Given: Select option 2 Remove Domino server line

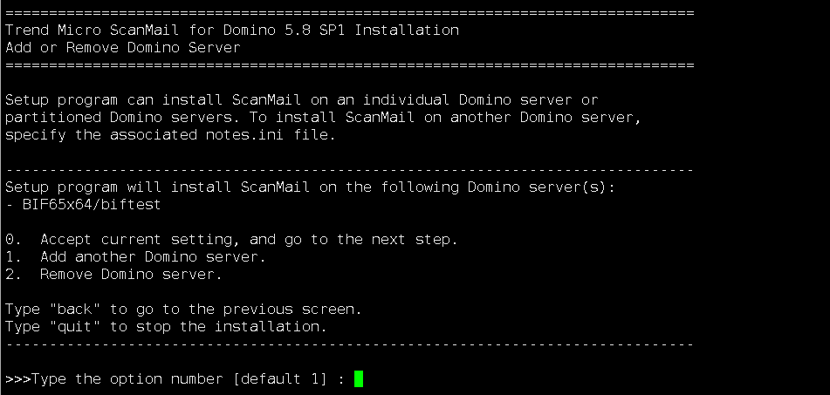Looking at the screenshot, I should 113,274.
